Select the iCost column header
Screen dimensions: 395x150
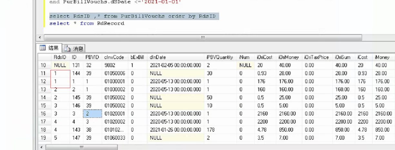[364, 57]
